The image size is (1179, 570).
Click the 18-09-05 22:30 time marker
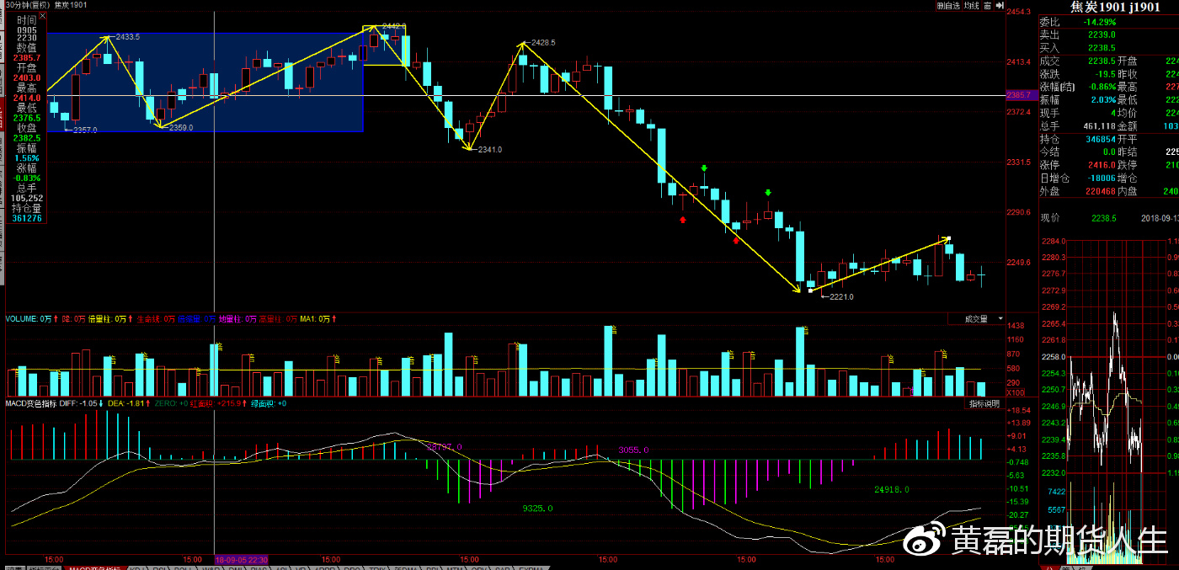(243, 559)
